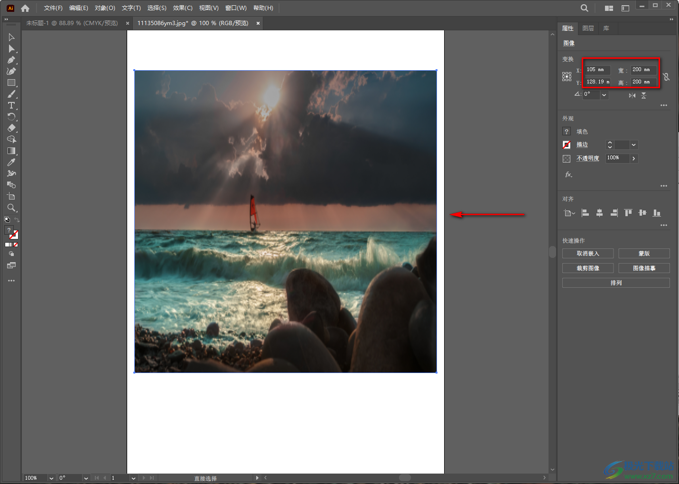Screen dimensions: 679x484
Task: Set the transform reference point grid
Action: (567, 77)
